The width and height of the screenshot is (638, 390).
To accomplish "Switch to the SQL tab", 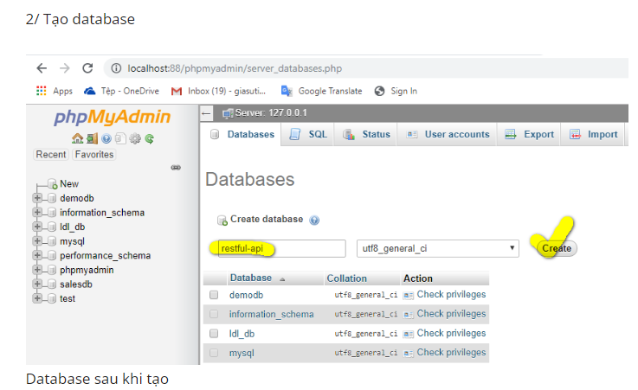I will (307, 135).
